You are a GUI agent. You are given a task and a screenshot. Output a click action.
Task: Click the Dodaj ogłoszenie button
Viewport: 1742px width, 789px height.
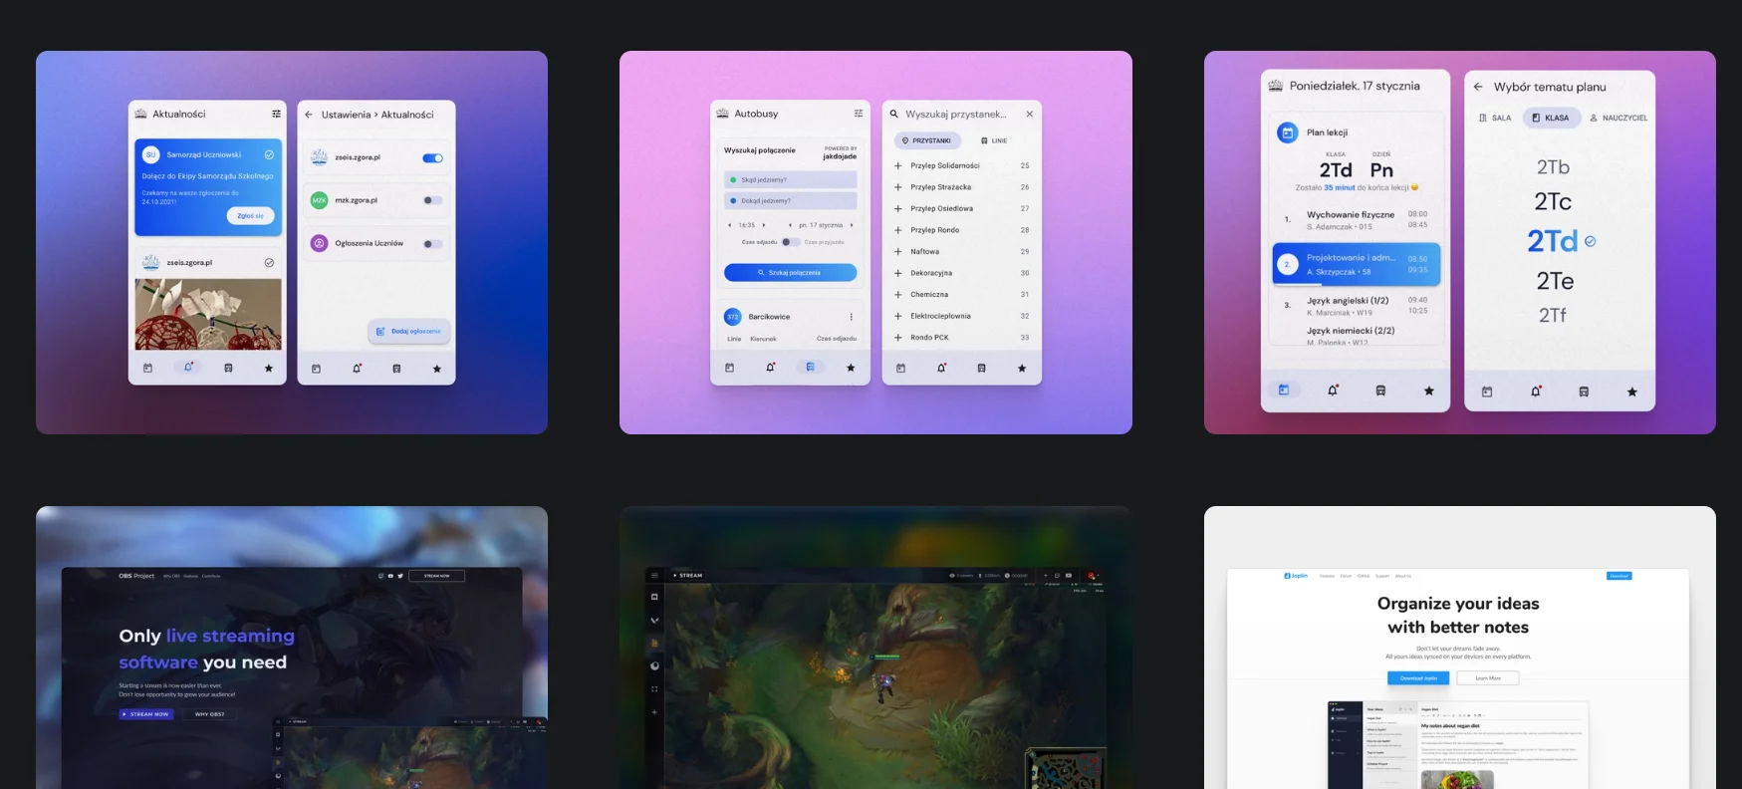pyautogui.click(x=409, y=331)
